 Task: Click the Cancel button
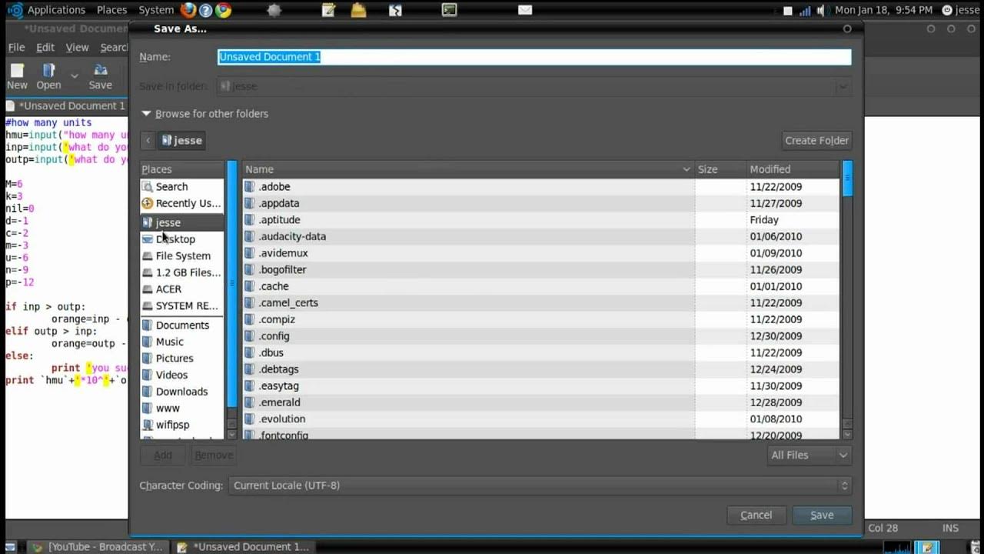[x=756, y=515]
